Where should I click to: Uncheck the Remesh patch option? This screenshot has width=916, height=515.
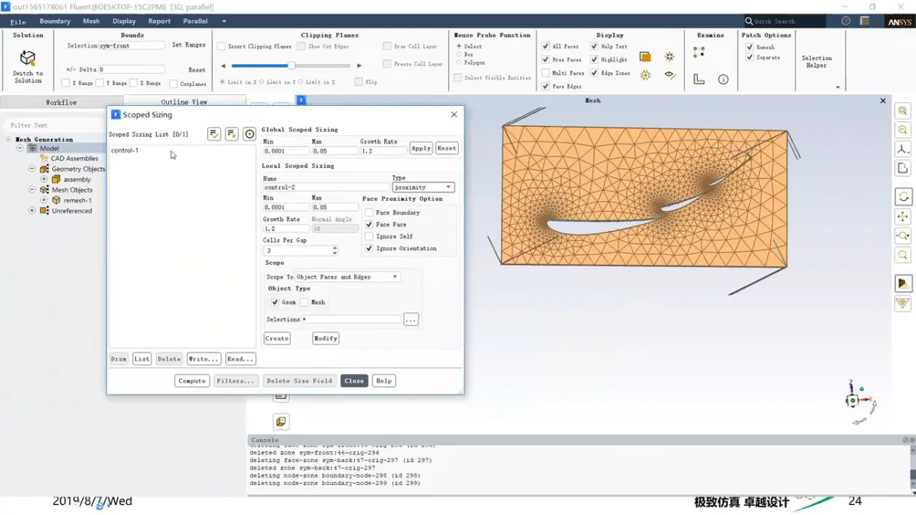(x=749, y=47)
